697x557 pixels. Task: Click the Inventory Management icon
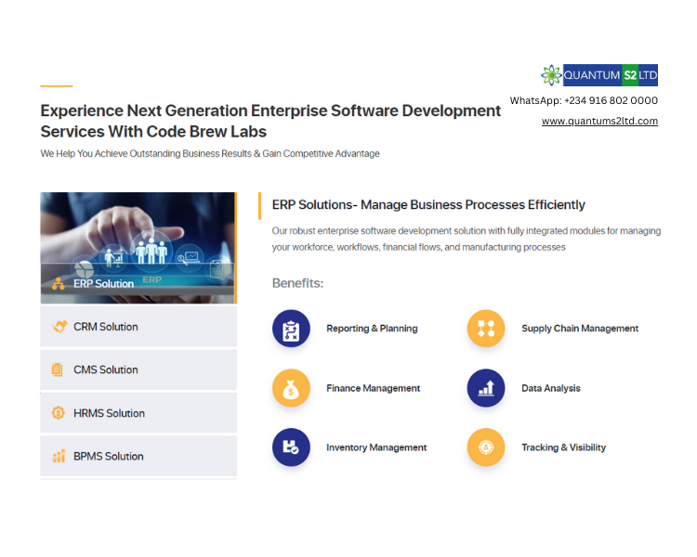tap(291, 447)
